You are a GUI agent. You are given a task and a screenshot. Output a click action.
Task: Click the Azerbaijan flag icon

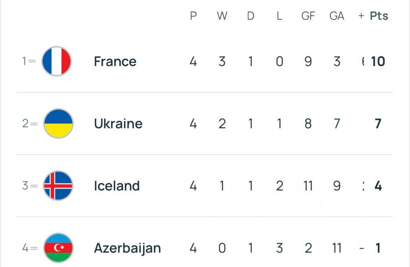(58, 248)
